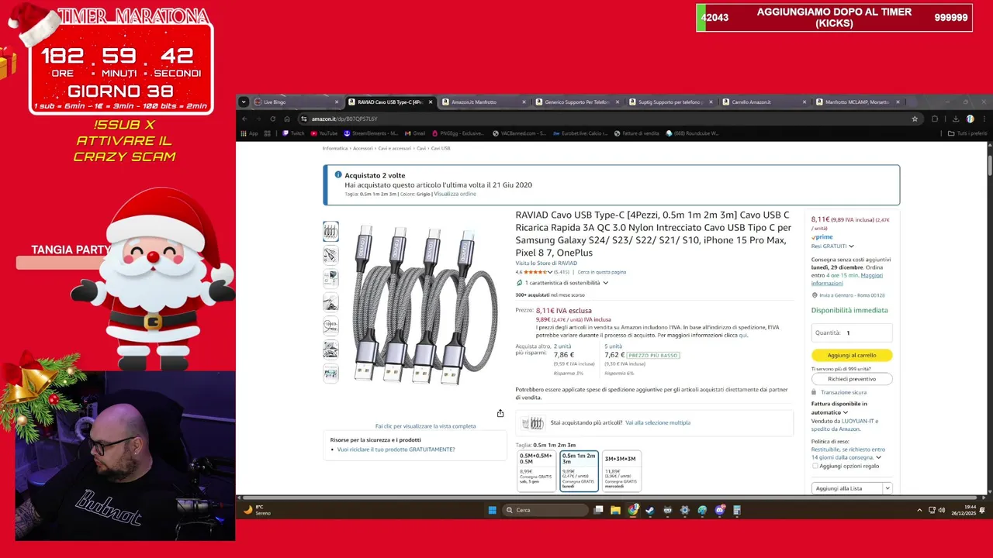
Task: Open the settings gear taskbar icon
Action: click(684, 510)
